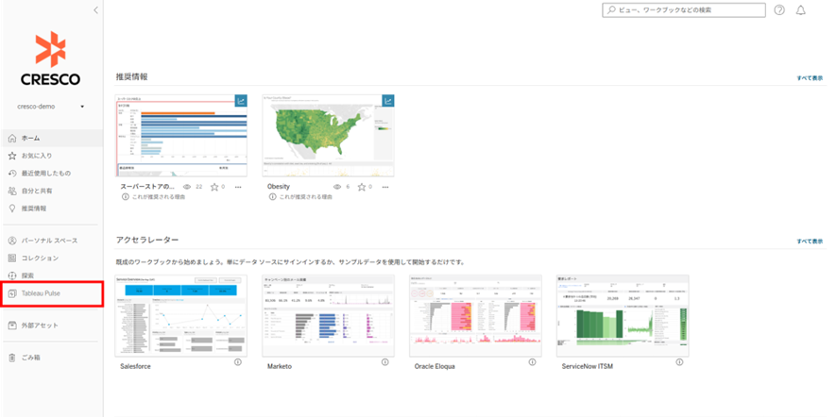Viewport: 837px width, 417px height.
Task: Click すべて表示 link for アクセラレーター
Action: click(x=810, y=242)
